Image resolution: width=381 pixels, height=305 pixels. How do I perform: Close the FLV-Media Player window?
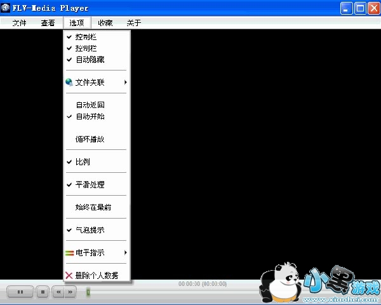coord(374,9)
